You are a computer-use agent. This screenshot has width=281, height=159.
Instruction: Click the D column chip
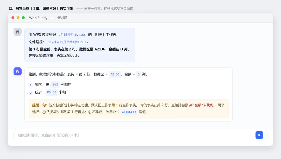pos(138,74)
